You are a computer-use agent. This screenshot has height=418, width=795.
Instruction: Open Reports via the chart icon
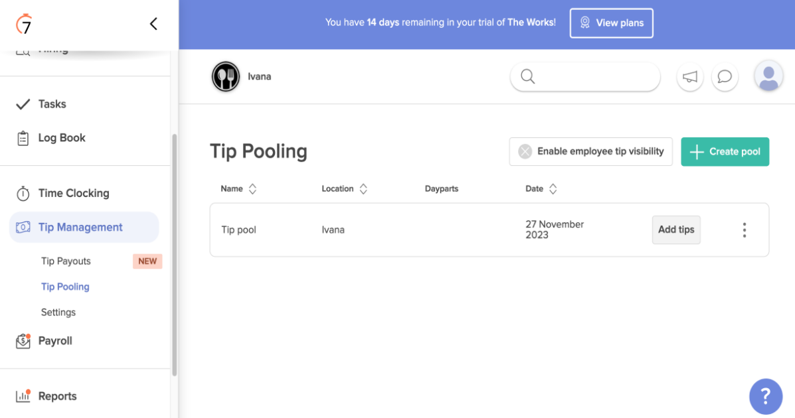22,395
